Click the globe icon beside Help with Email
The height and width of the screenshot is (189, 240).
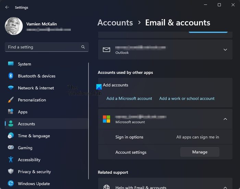(x=106, y=187)
